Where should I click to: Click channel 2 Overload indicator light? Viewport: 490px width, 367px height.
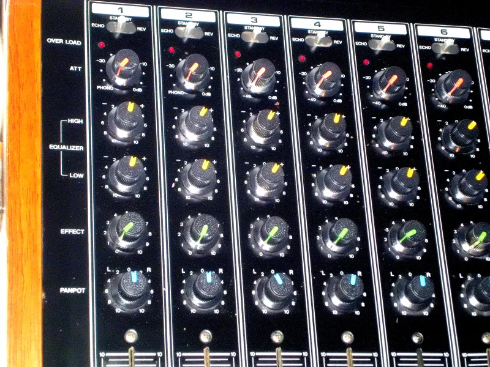[x=171, y=50]
